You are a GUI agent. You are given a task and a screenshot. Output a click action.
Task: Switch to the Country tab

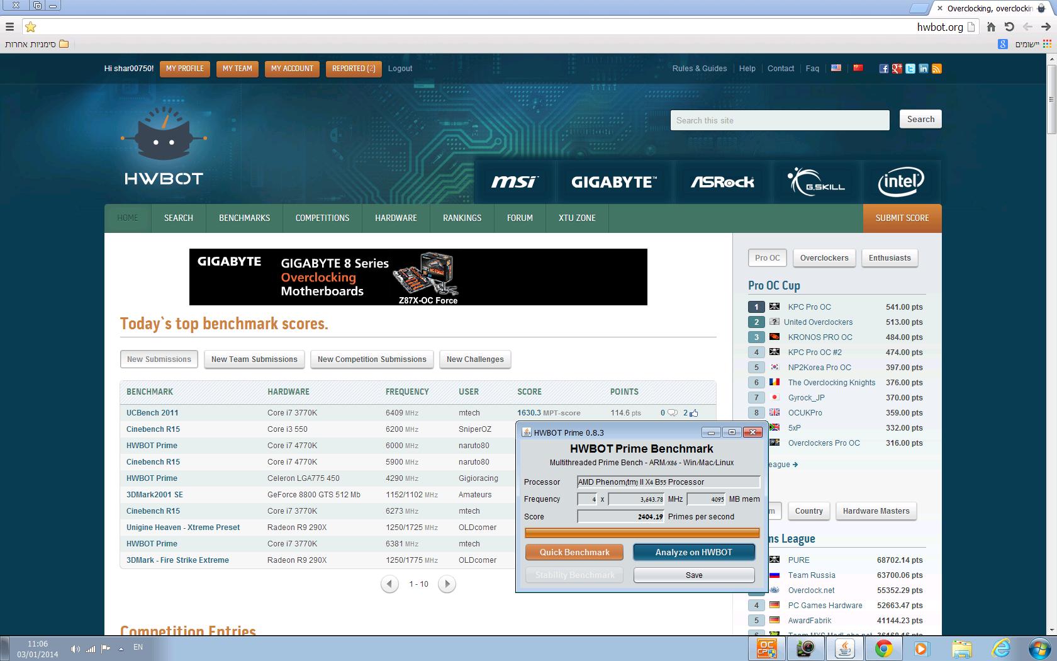[x=808, y=511]
